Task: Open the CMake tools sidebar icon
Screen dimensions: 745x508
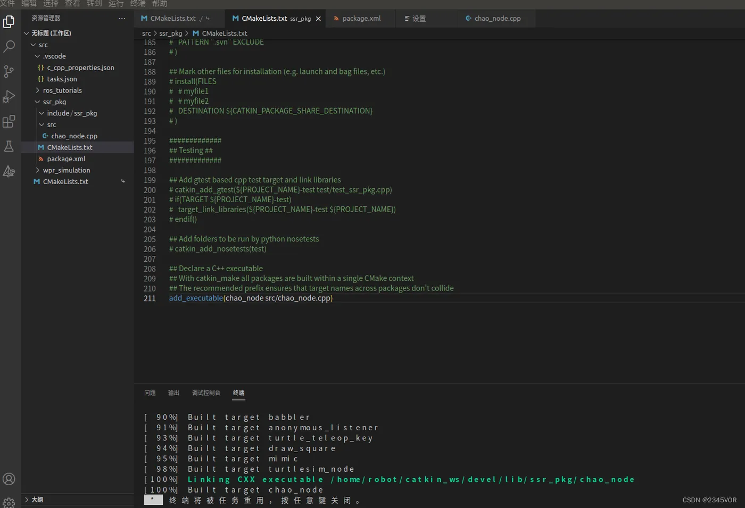Action: point(9,171)
